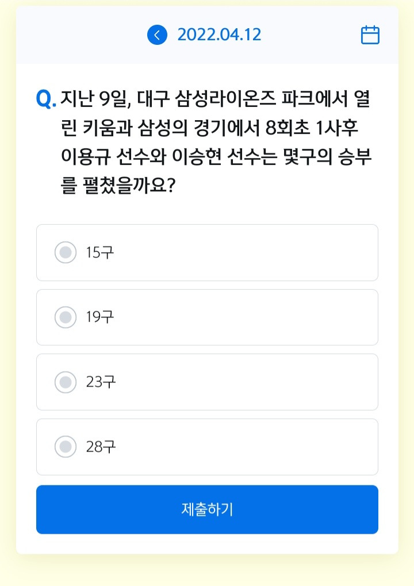Click blank right side of 19구 option card
414x586 pixels.
(x=262, y=317)
